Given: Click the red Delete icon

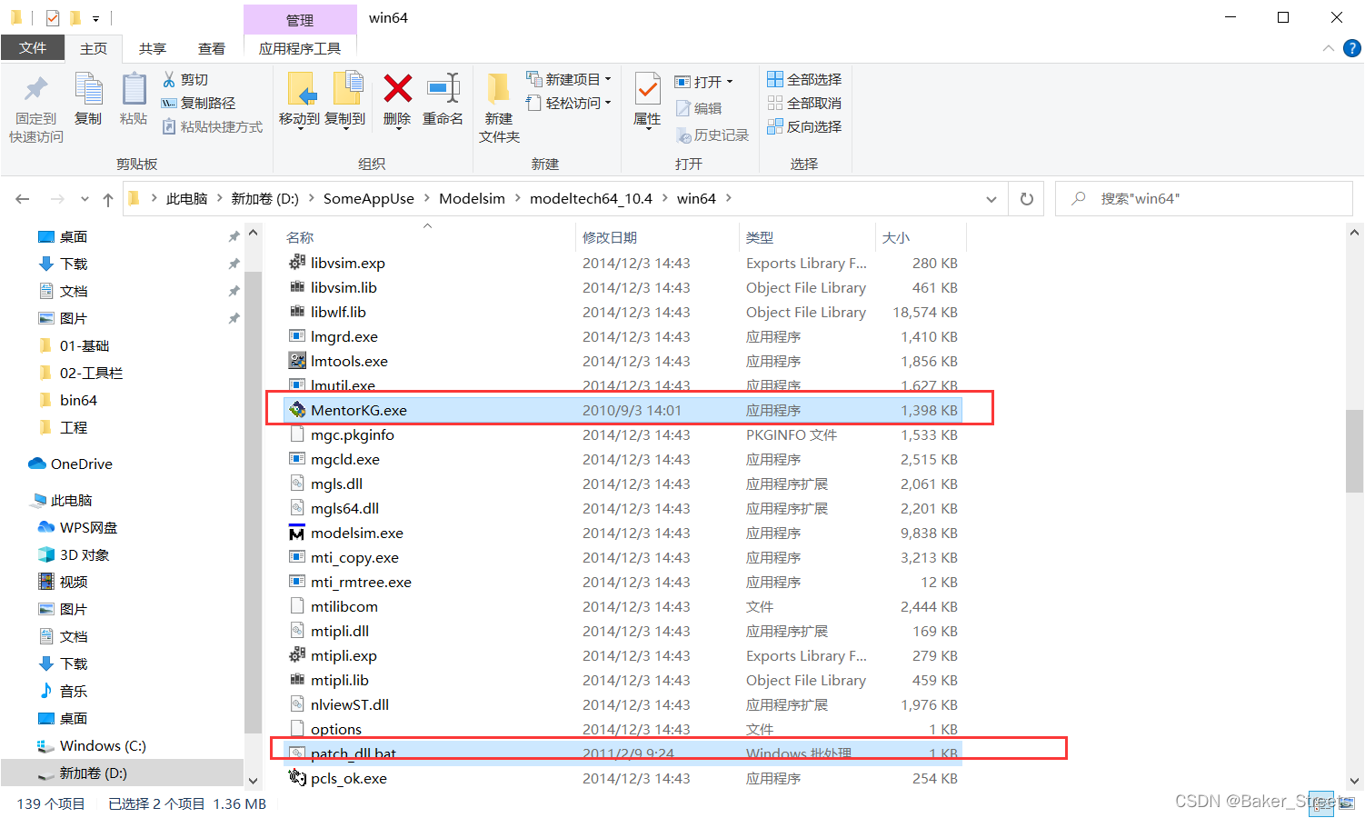Looking at the screenshot, I should (x=397, y=88).
